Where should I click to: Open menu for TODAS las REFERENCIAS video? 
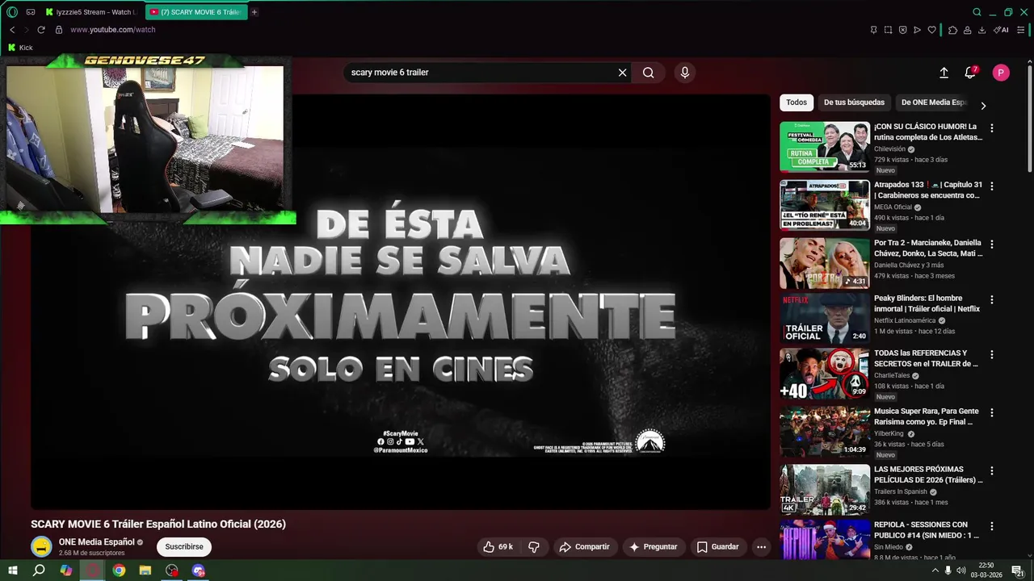tap(992, 355)
